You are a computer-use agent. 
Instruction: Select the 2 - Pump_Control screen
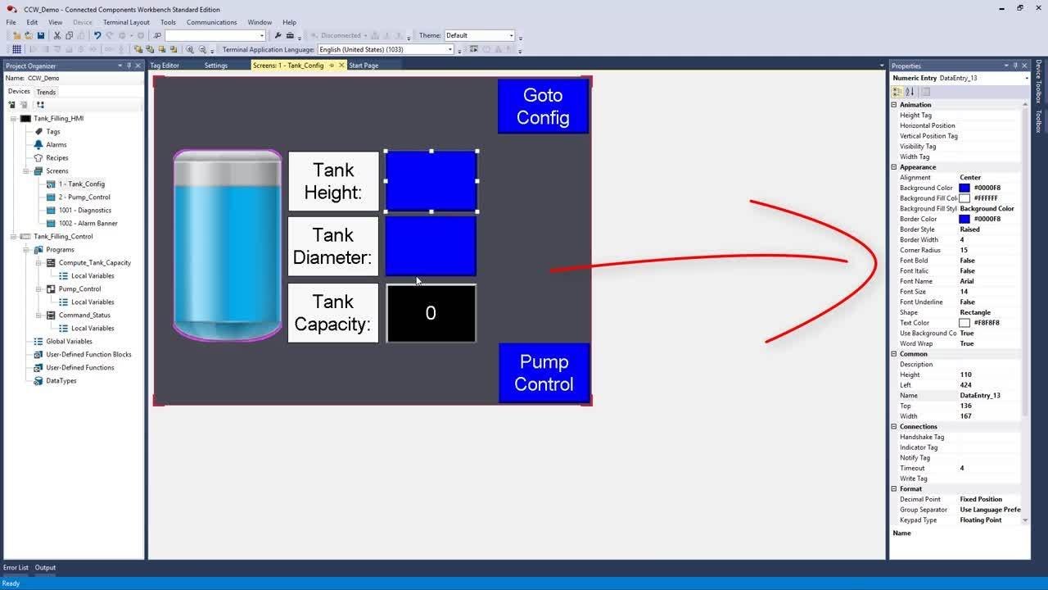coord(79,197)
